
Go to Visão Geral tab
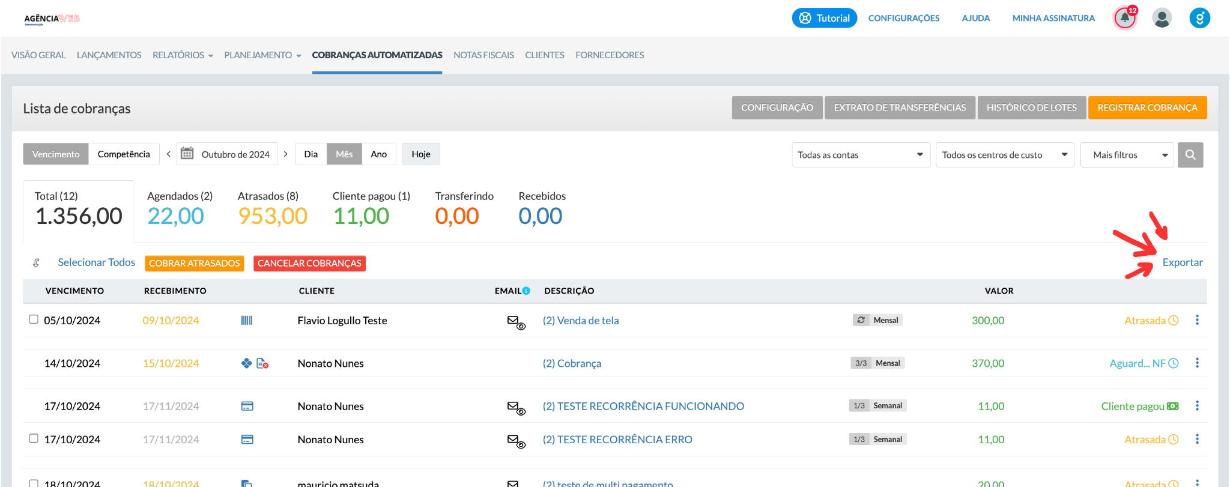(38, 55)
